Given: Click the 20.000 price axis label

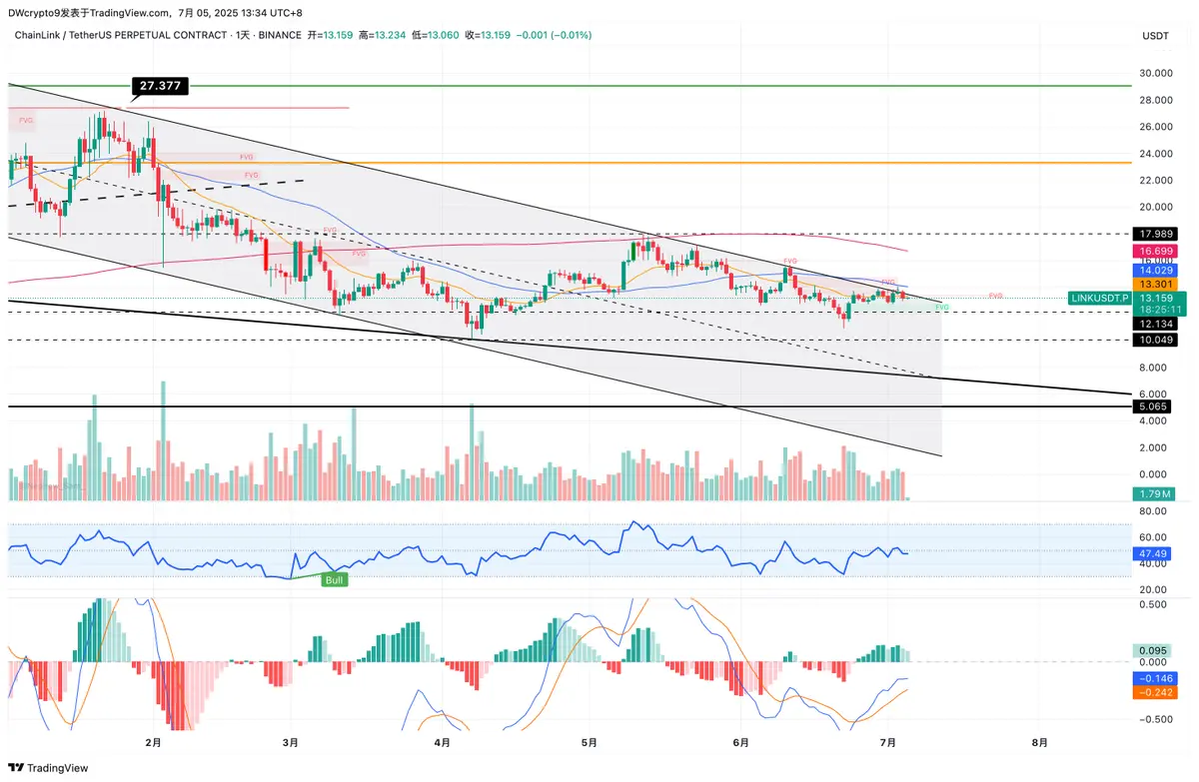Looking at the screenshot, I should (x=1157, y=208).
